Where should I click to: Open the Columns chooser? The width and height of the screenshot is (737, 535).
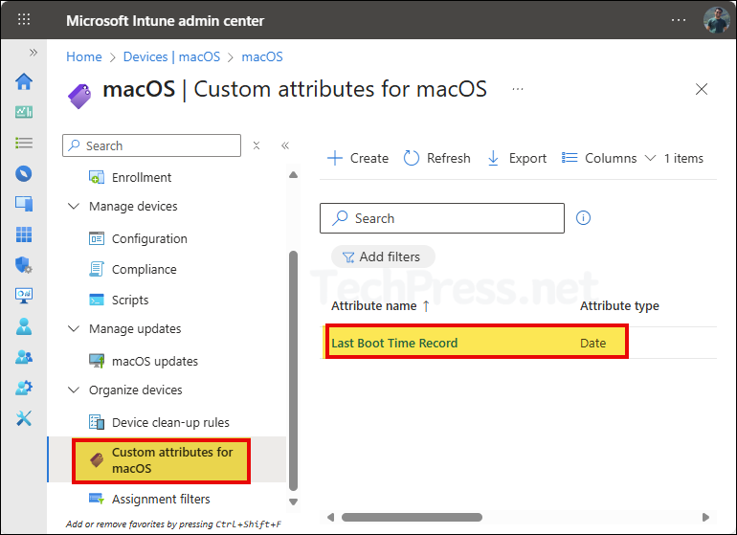(608, 159)
